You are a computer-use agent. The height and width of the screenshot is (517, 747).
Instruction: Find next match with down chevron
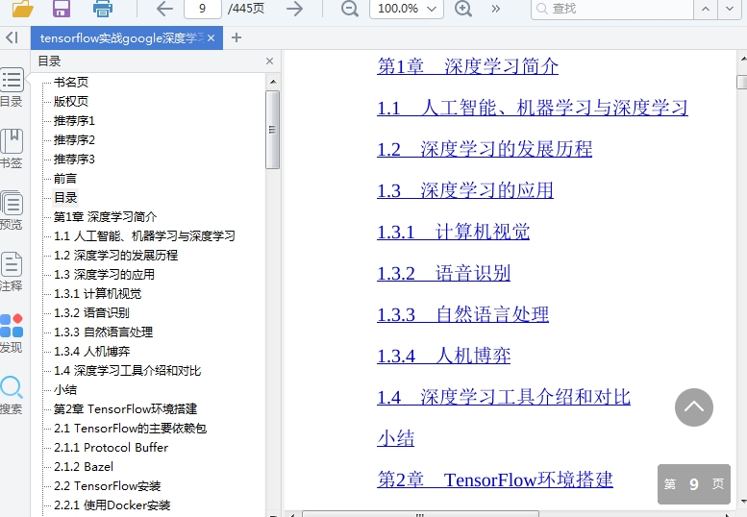coord(730,9)
